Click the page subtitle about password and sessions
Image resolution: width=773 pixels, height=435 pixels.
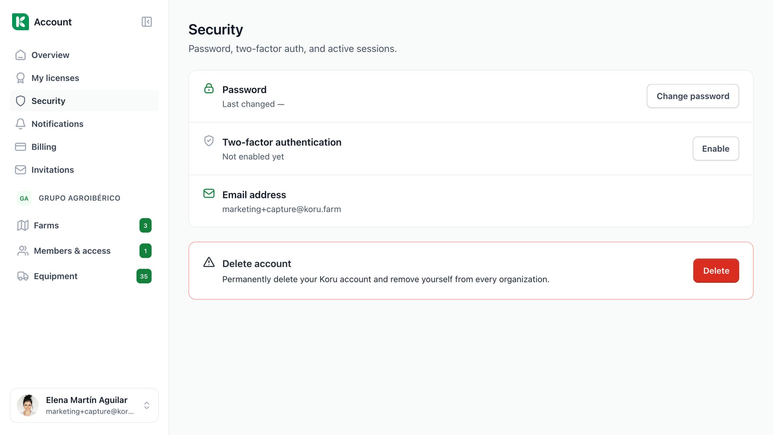[x=293, y=49]
